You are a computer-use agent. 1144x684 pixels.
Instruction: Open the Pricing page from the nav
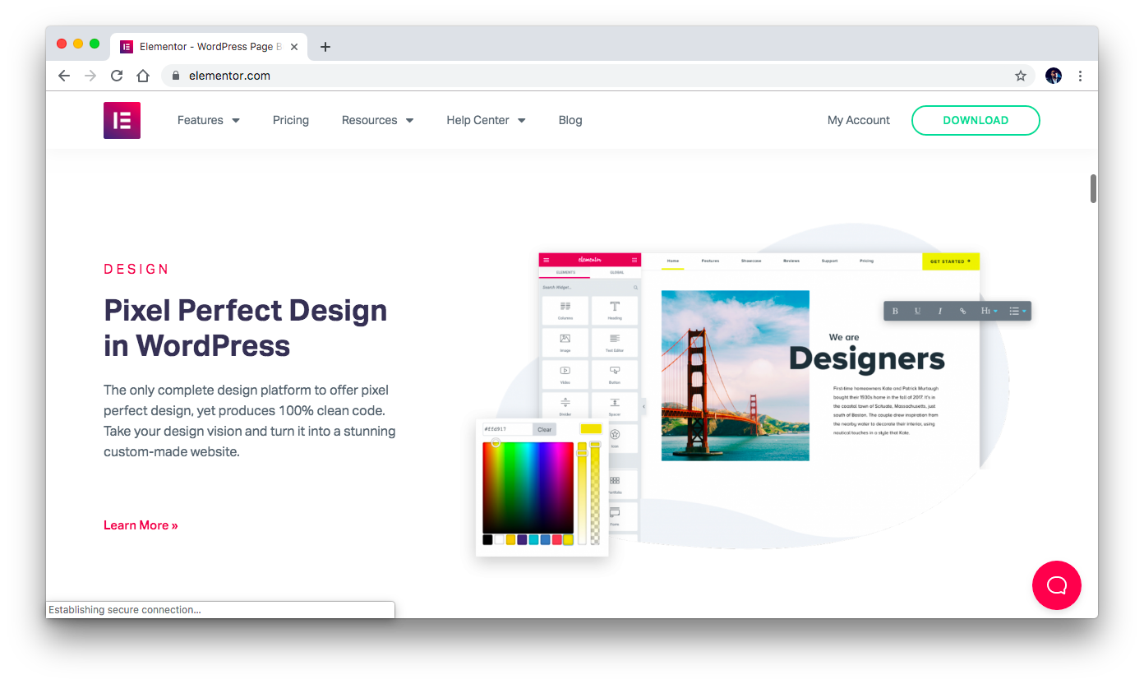291,120
